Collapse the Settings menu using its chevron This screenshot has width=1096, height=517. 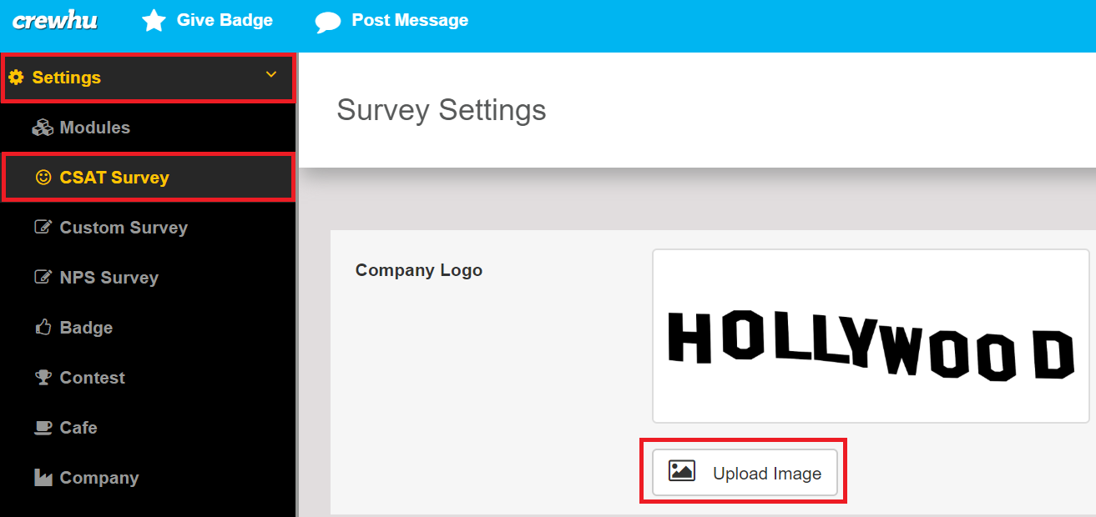pyautogui.click(x=271, y=75)
